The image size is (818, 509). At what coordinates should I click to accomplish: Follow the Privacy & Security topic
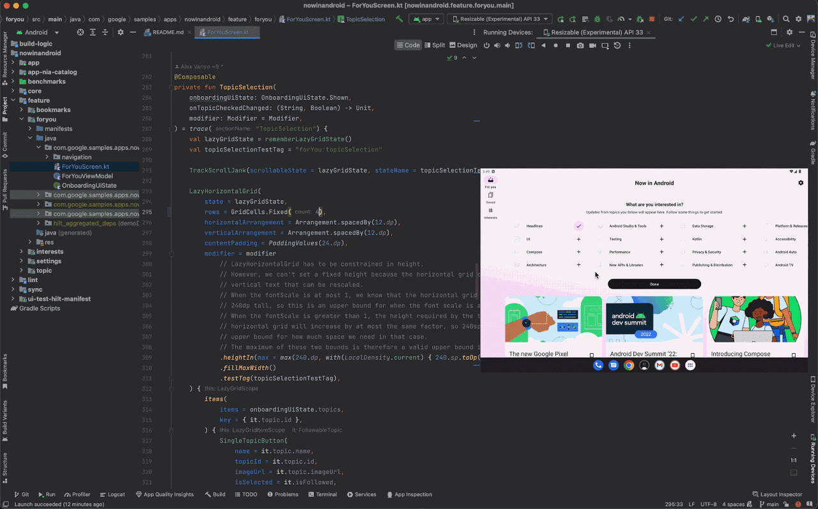click(x=745, y=252)
